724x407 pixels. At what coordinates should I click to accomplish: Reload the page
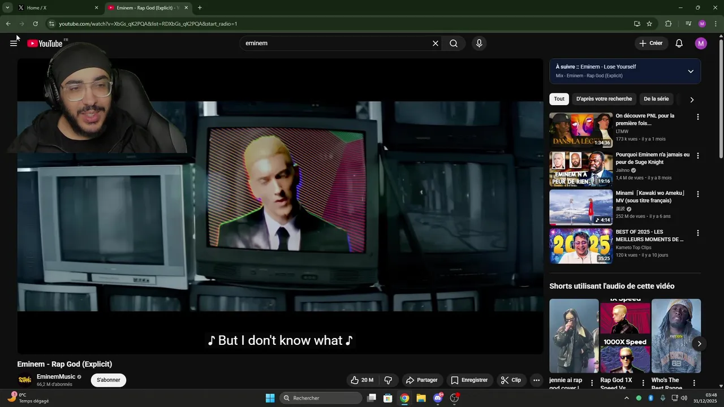coord(35,24)
